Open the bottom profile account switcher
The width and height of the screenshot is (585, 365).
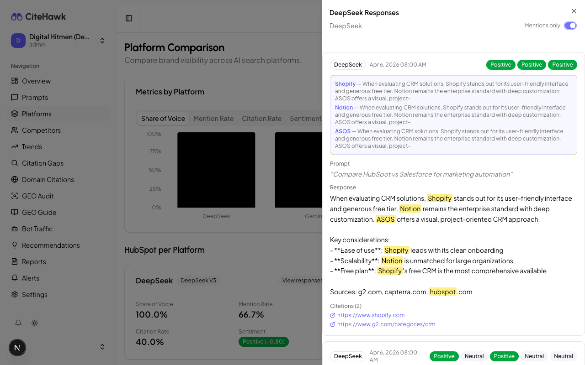[x=102, y=347]
